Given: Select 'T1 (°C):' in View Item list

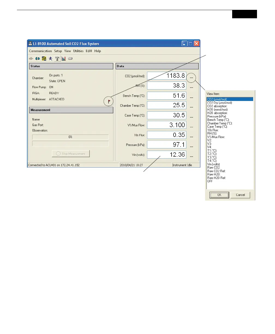Looking at the screenshot, I should tap(230, 150).
